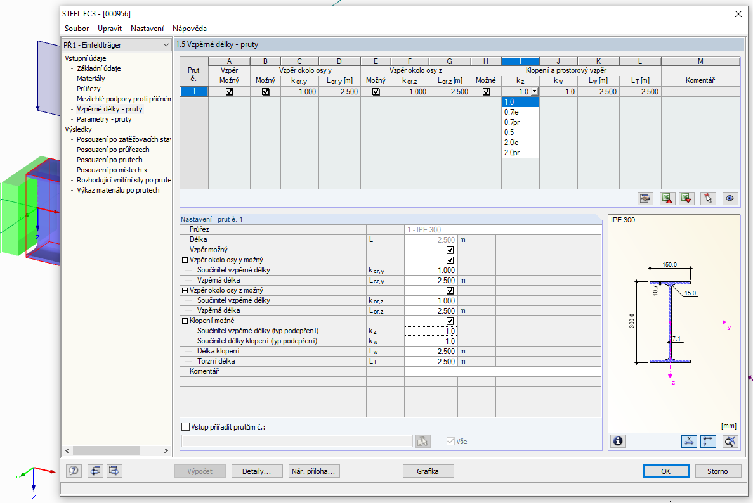The image size is (753, 503).
Task: Open cross-section info with the i icon
Action: click(618, 442)
